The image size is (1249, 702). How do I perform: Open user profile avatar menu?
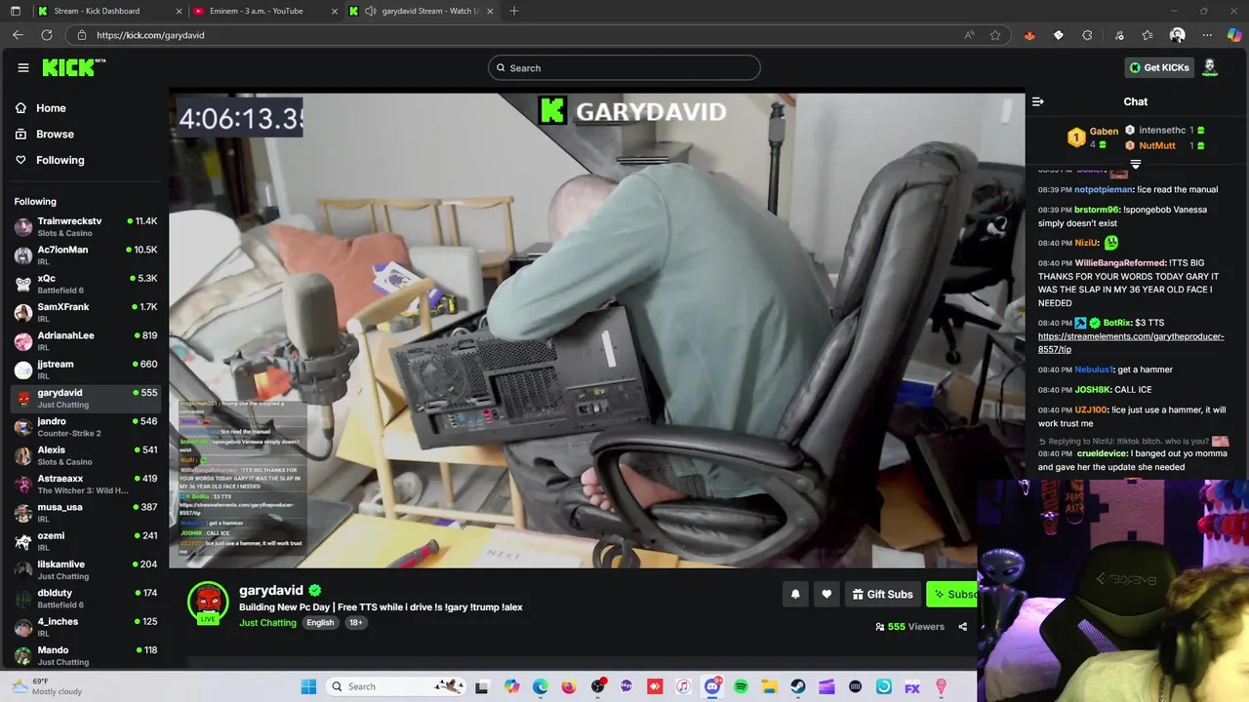point(1210,67)
